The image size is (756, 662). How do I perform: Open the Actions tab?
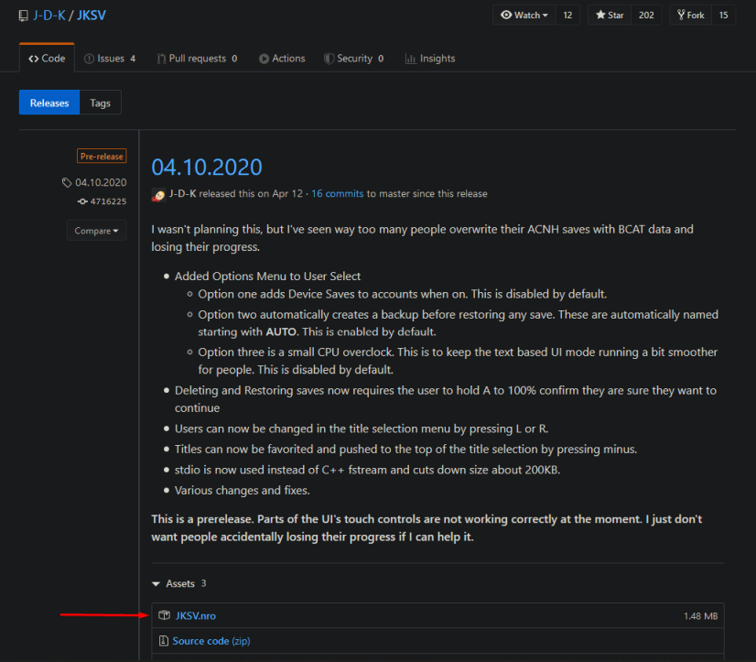click(x=282, y=59)
